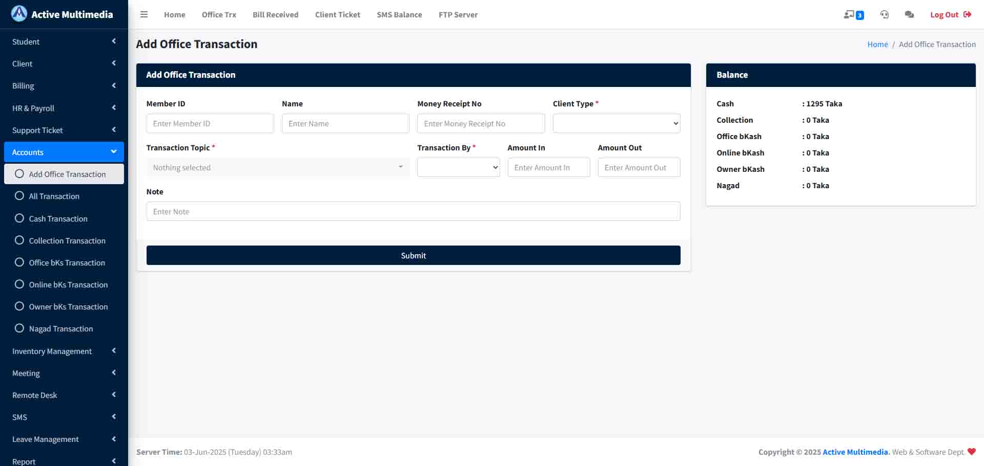
Task: Expand the Support Ticket menu chevron
Action: [x=114, y=130]
